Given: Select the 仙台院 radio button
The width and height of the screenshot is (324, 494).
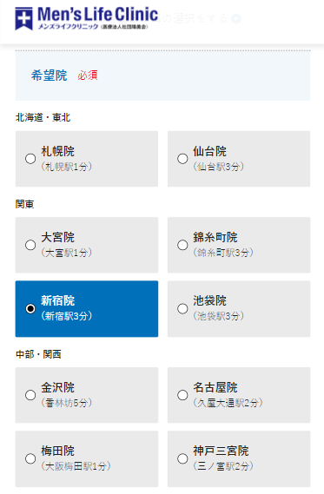Looking at the screenshot, I should 182,159.
